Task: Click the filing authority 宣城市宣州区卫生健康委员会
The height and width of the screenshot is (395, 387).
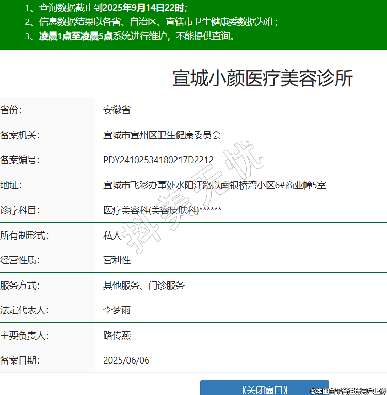Action: click(x=162, y=135)
